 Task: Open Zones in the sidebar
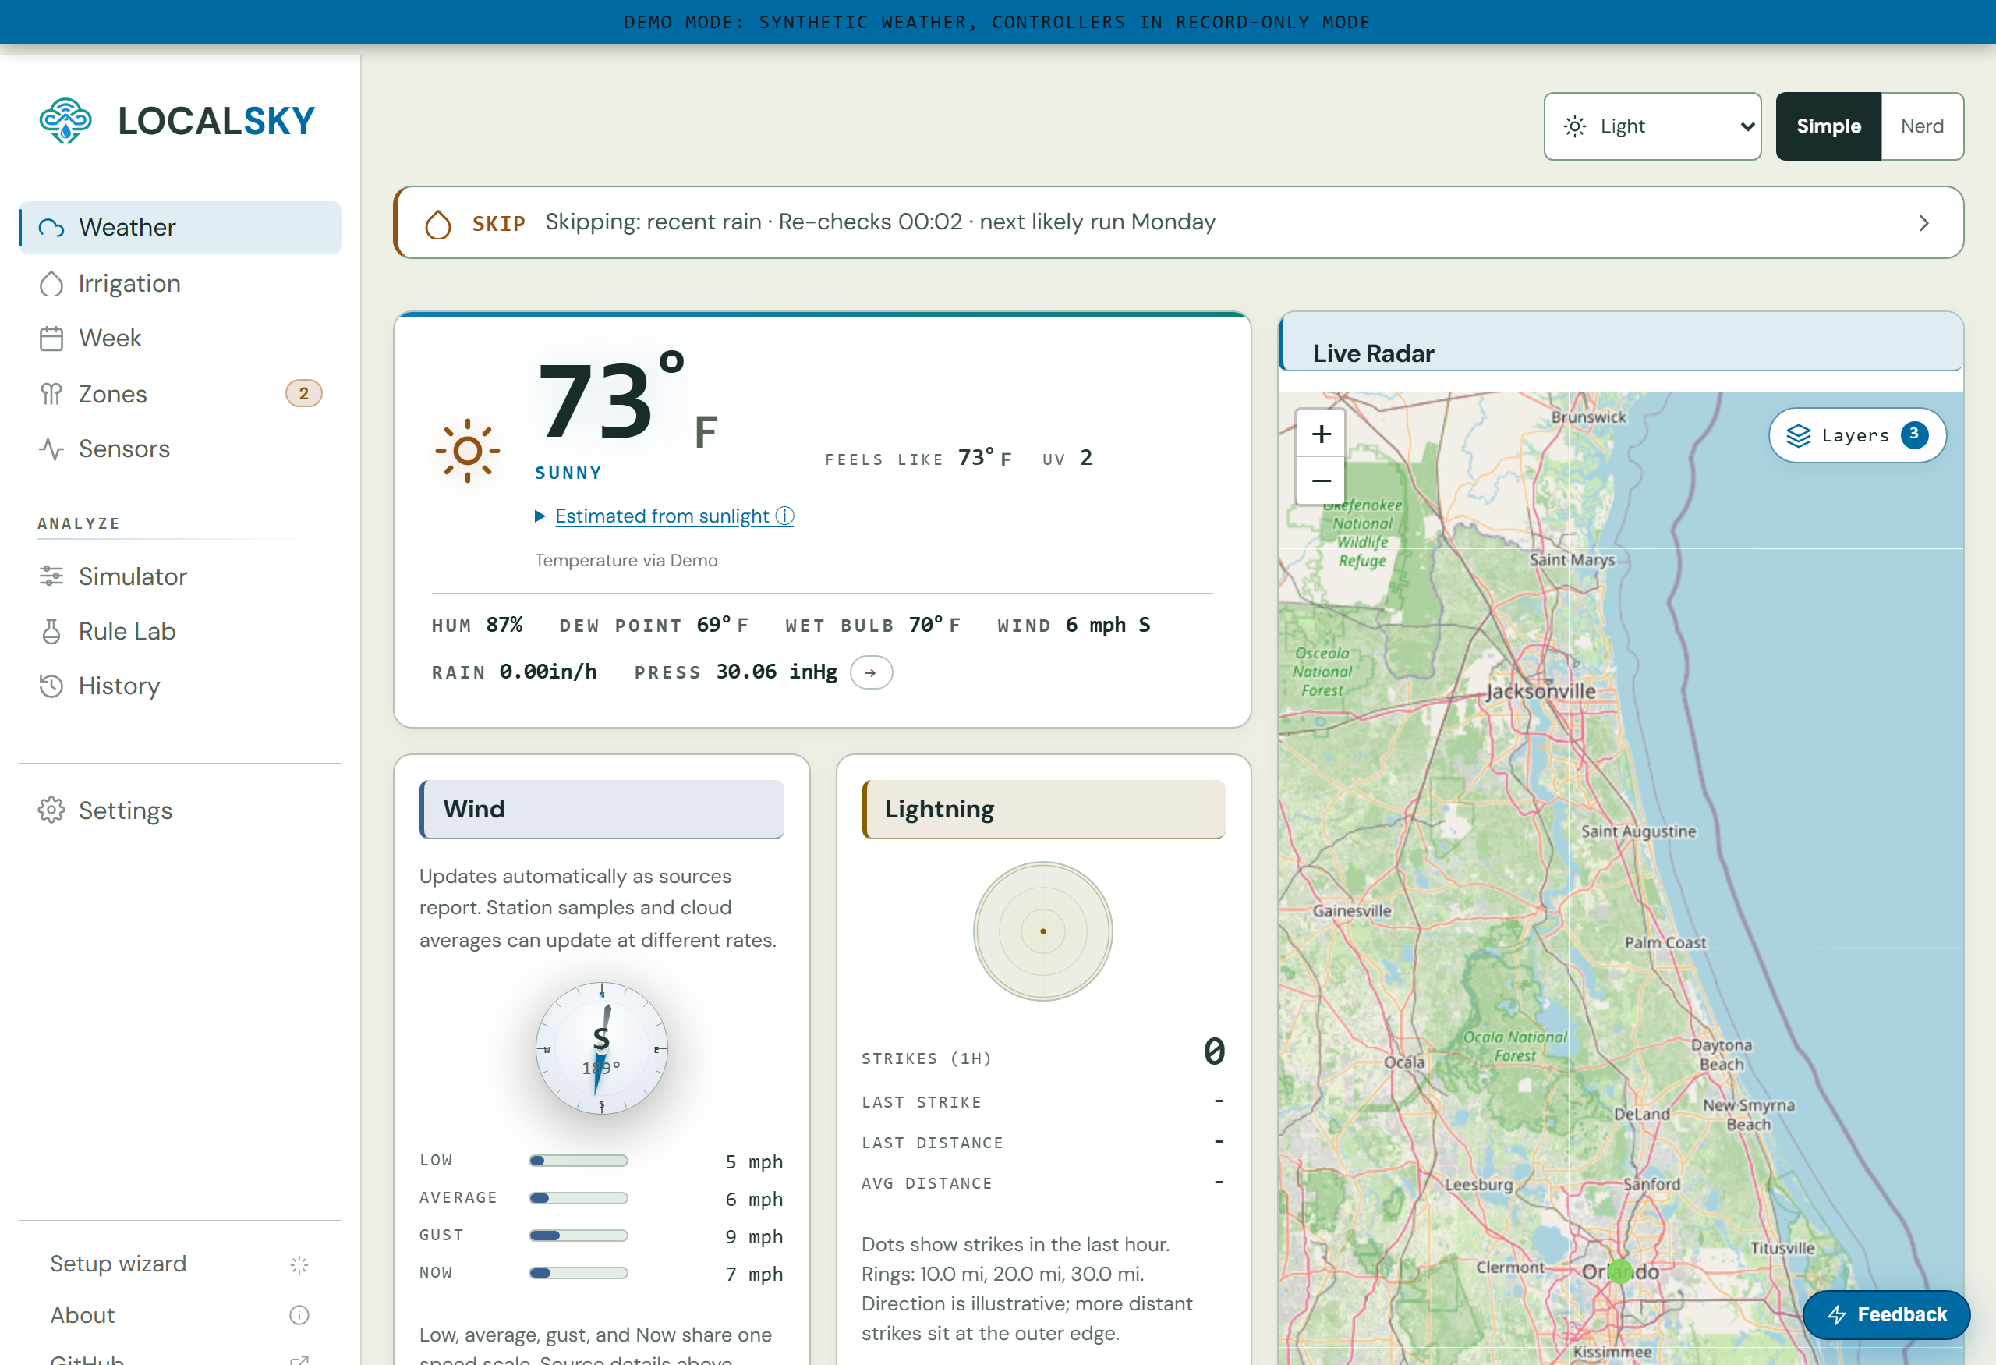pyautogui.click(x=180, y=393)
